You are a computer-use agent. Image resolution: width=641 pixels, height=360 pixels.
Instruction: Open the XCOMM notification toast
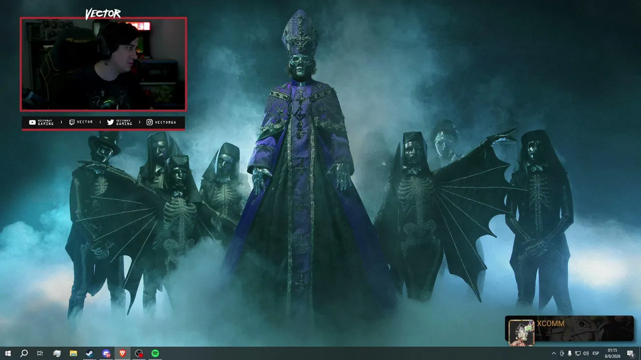569,329
